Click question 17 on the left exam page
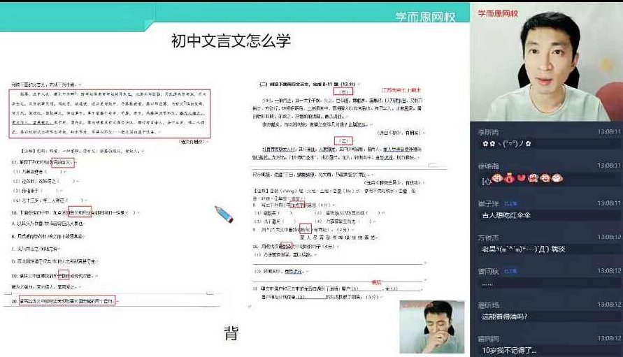The width and height of the screenshot is (623, 357). [43, 162]
